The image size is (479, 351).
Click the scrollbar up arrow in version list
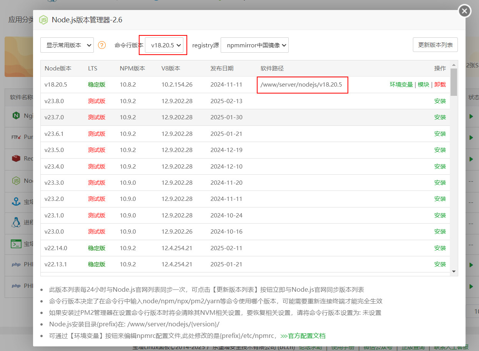click(x=454, y=65)
